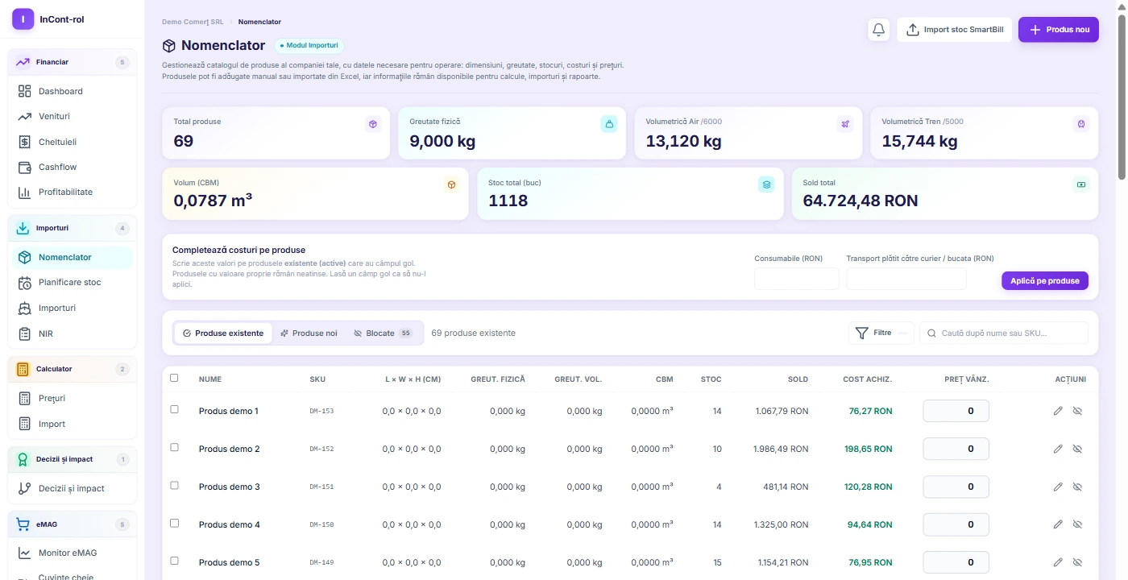
Task: Open Dashboard from the sidebar
Action: tap(73, 91)
